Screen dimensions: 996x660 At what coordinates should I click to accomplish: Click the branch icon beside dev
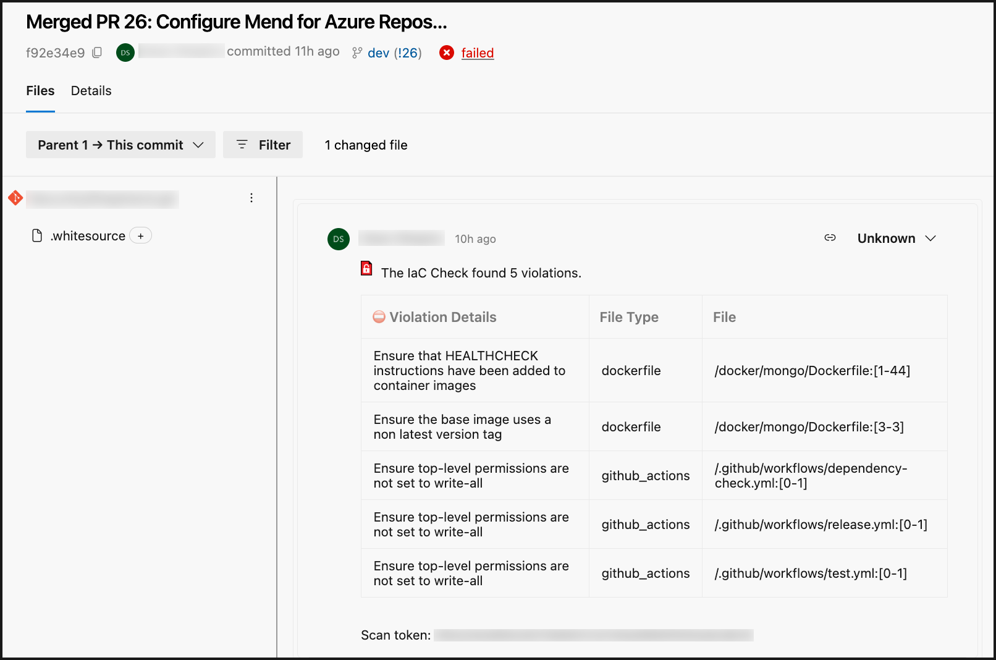(357, 53)
